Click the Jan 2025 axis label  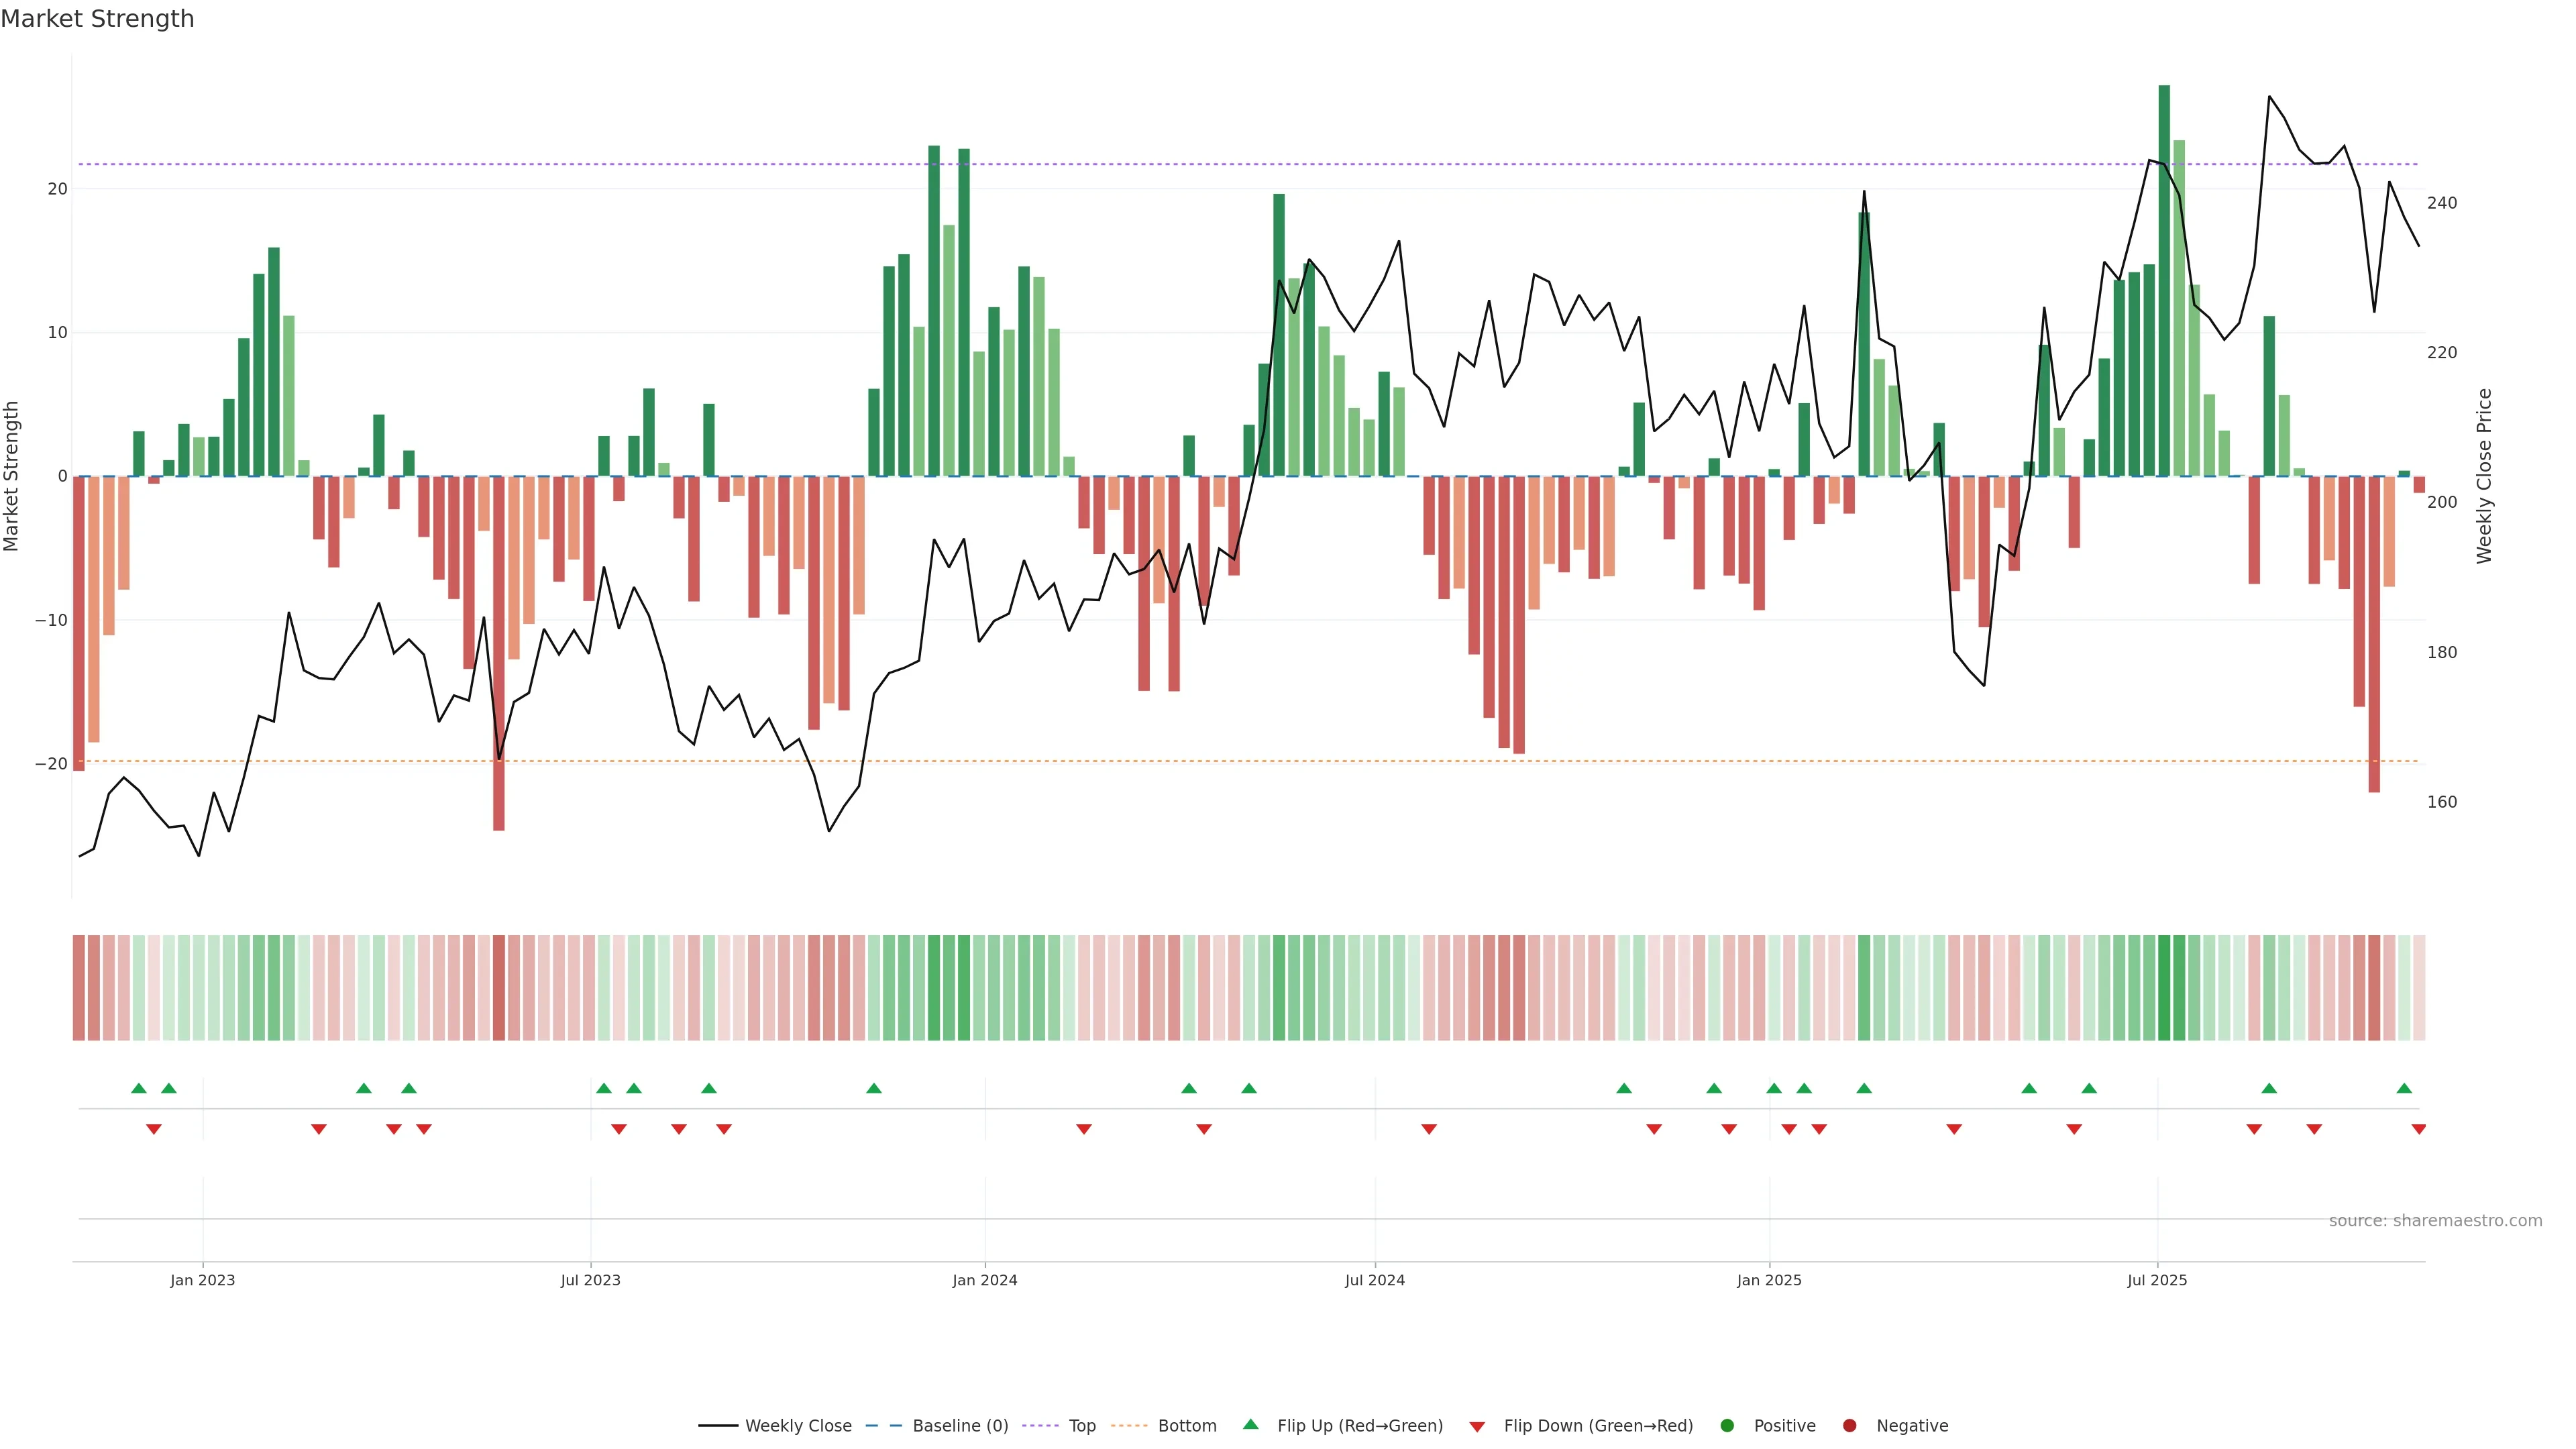coord(1769,1280)
